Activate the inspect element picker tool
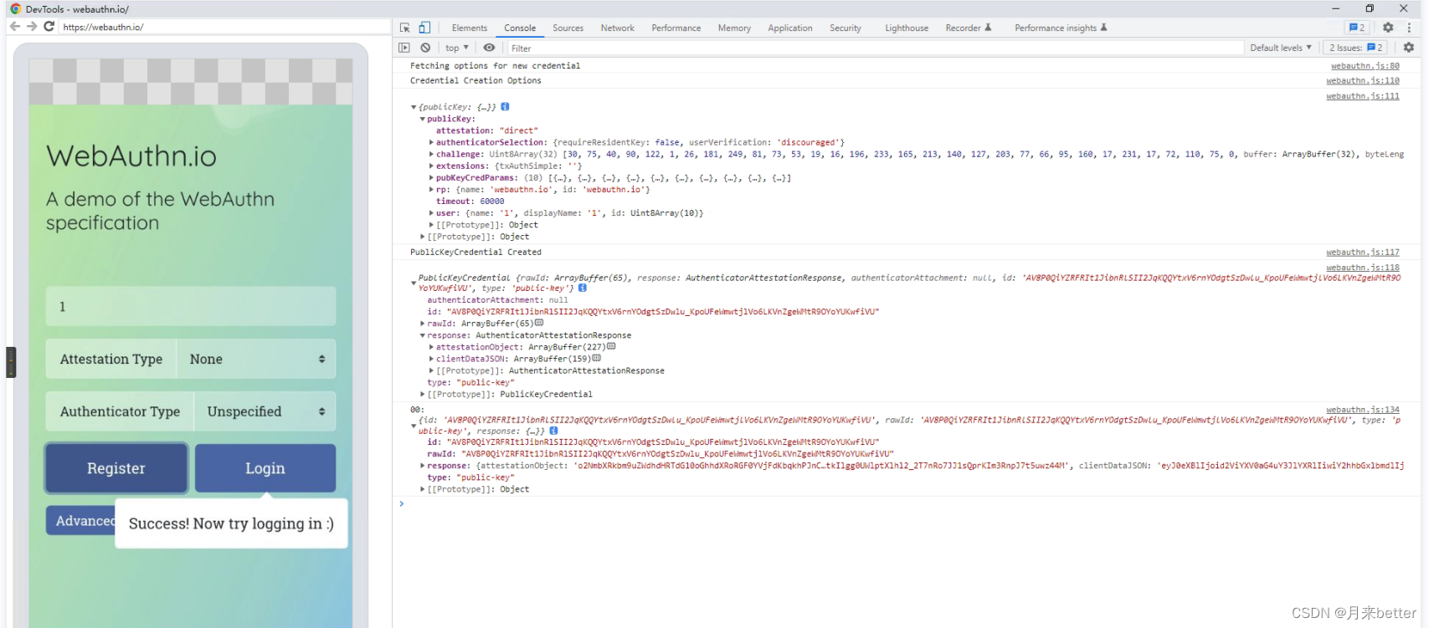The height and width of the screenshot is (628, 1429). [405, 28]
